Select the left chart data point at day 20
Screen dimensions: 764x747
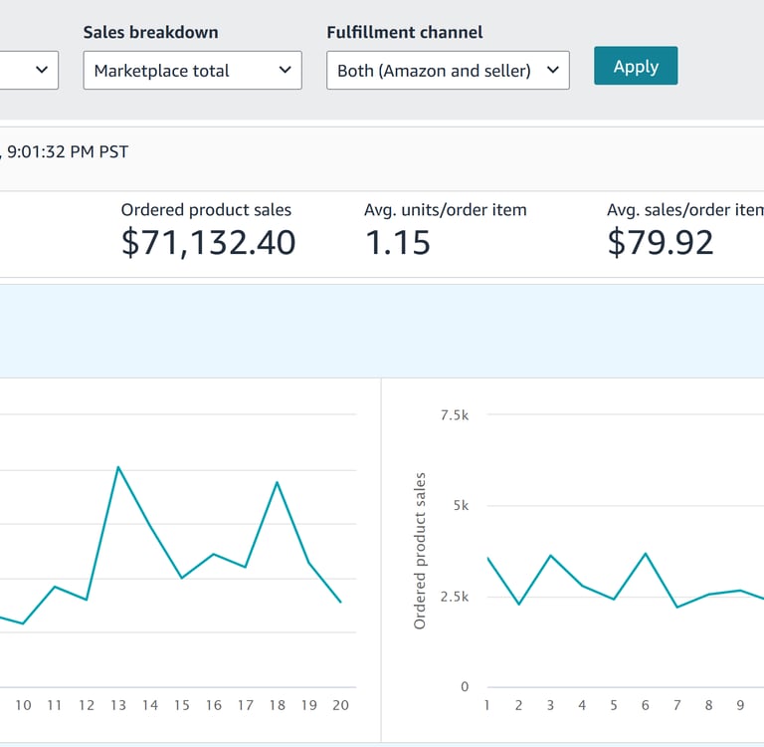coord(340,602)
